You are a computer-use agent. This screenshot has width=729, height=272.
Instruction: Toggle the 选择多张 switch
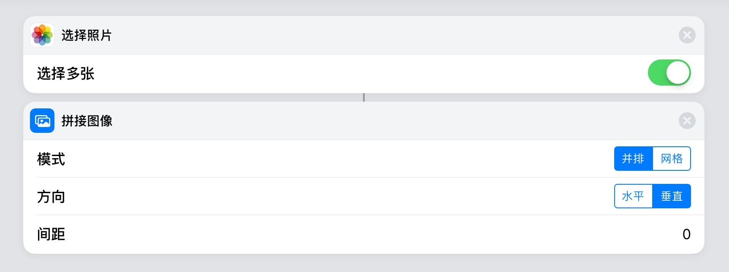pos(669,73)
